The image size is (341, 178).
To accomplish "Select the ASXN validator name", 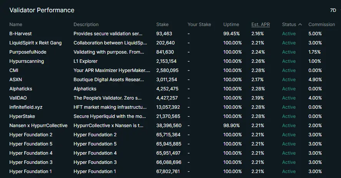I will coord(16,80).
